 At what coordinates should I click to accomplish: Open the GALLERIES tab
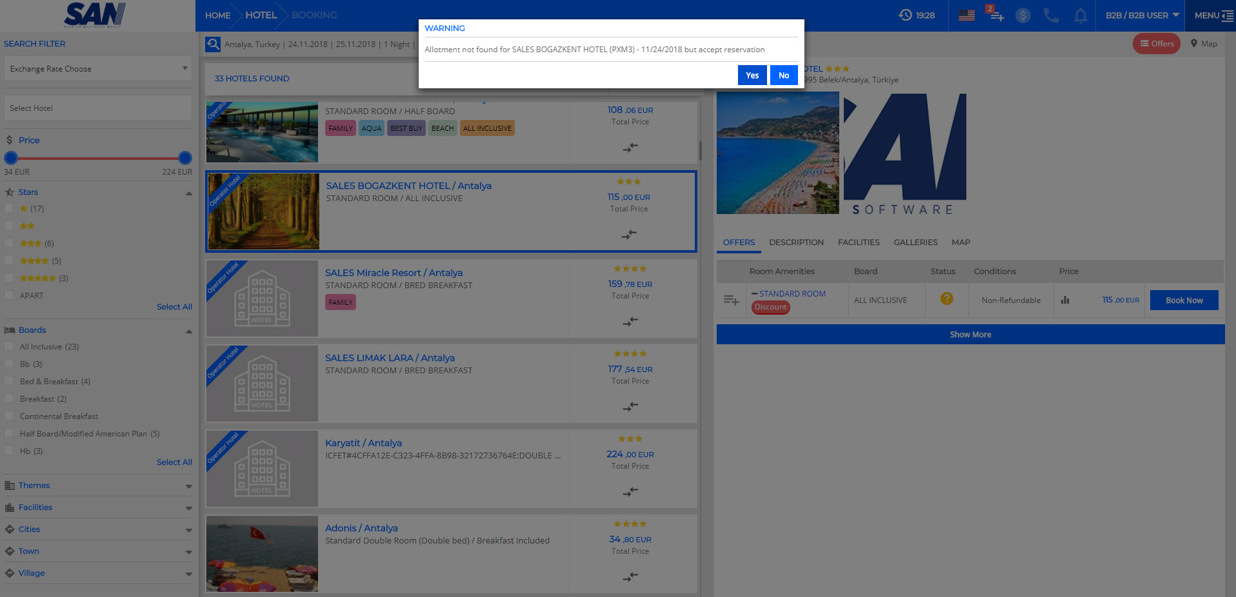click(915, 242)
